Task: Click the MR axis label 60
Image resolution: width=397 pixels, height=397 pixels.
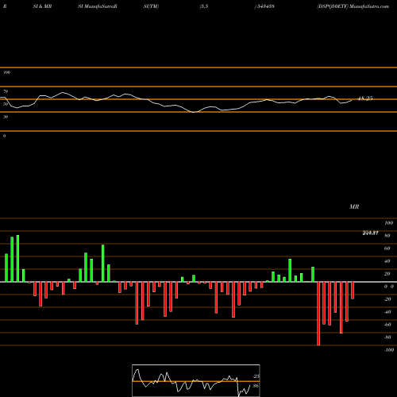Action: pos(387,249)
